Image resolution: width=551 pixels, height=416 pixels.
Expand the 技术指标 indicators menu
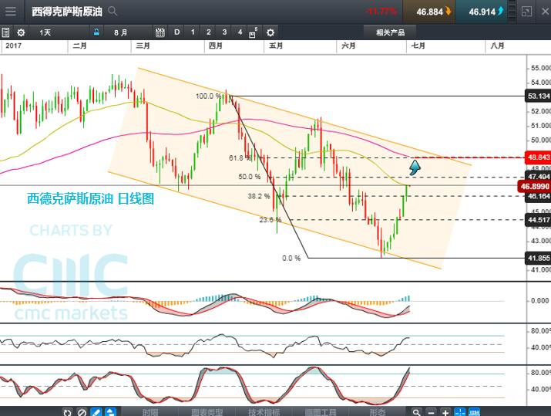coord(265,411)
